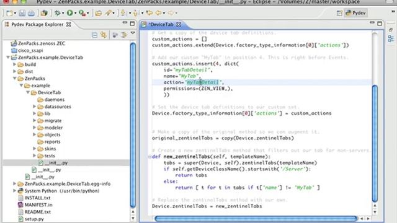Close the Pydev Package Explorer view
The width and height of the screenshot is (397, 223).
coord(68,25)
